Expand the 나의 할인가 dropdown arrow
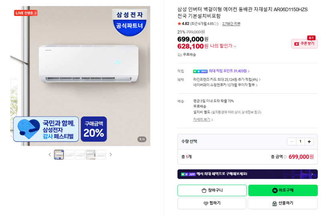 (x=235, y=46)
